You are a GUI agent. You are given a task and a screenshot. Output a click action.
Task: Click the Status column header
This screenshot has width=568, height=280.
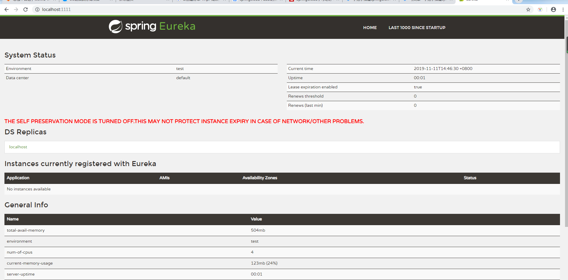470,178
